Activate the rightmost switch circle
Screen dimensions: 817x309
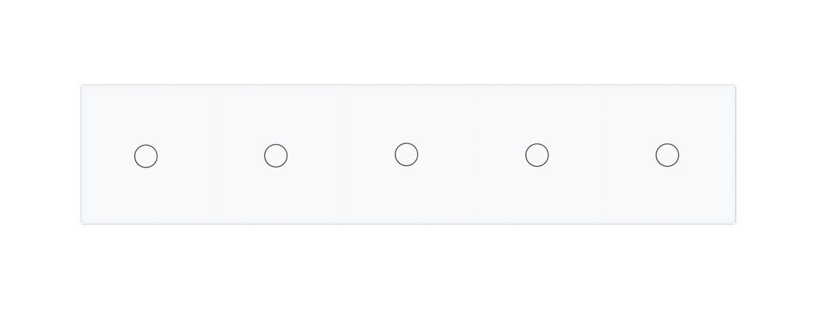[x=667, y=155]
